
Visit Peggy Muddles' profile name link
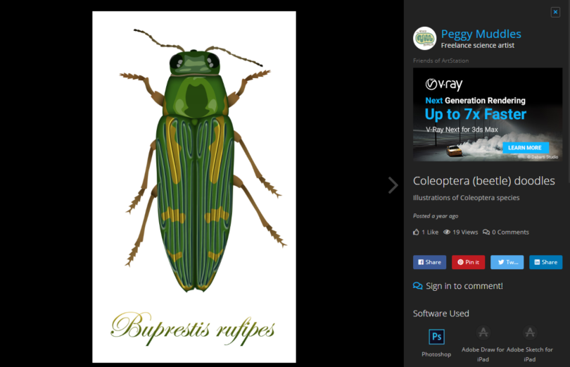pos(481,34)
